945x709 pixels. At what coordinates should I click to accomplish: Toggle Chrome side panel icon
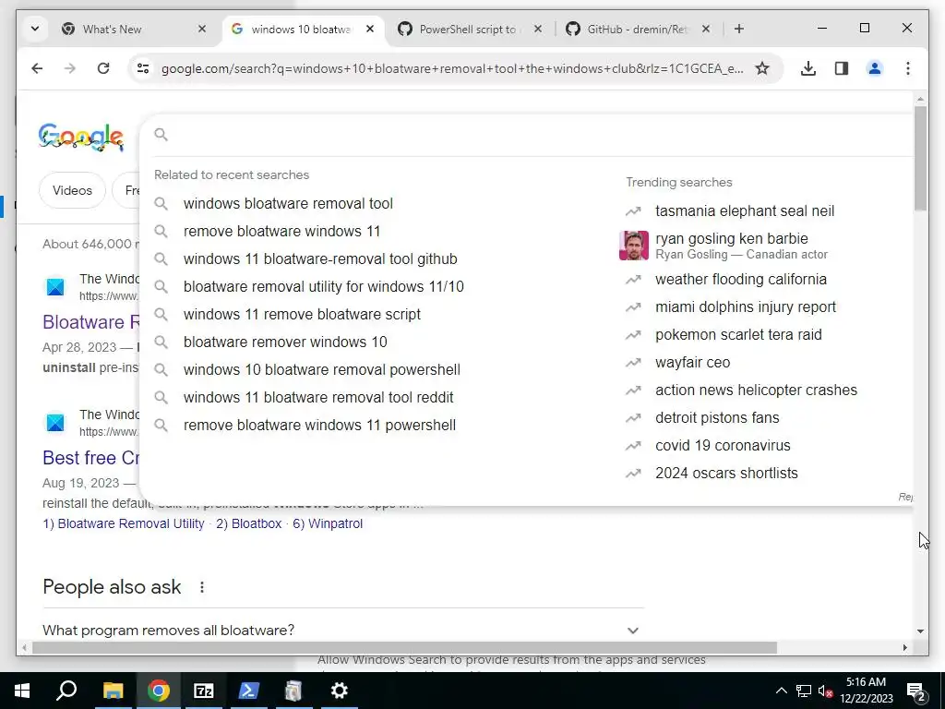tap(842, 68)
